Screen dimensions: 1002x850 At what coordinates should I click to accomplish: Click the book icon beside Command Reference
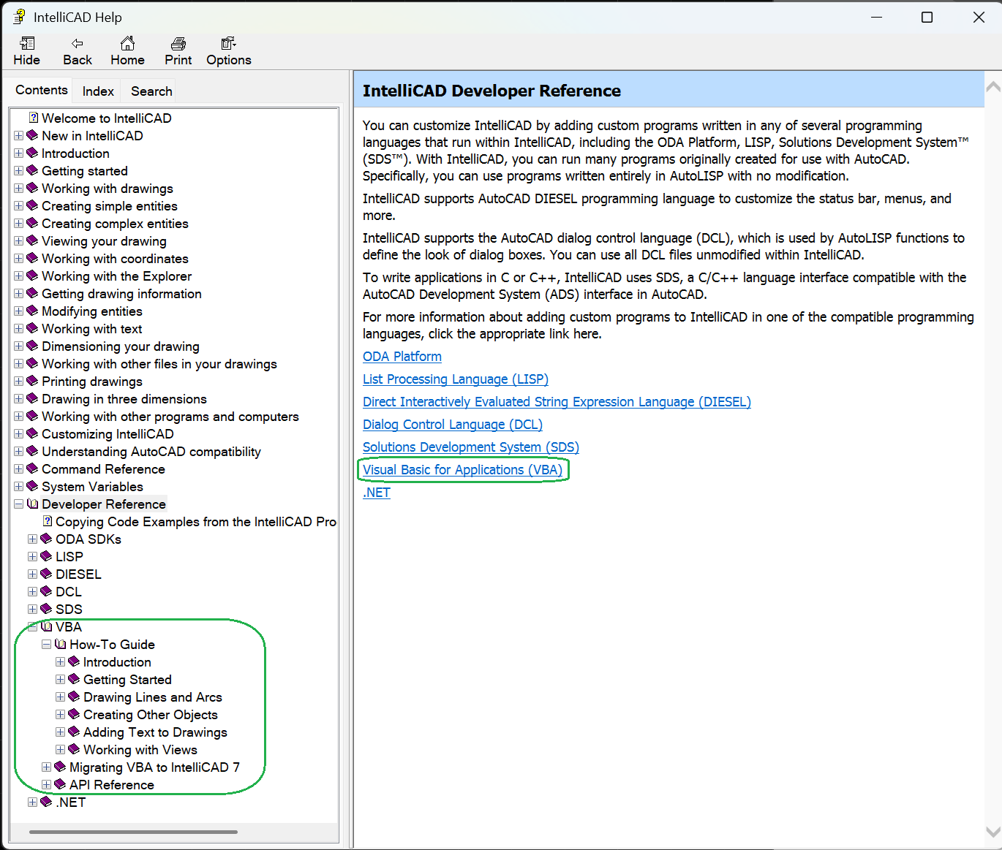pos(32,468)
